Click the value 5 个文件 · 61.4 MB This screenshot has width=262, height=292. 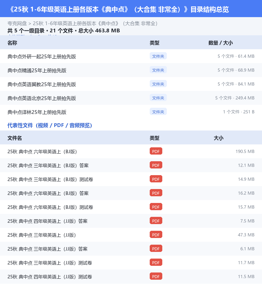[x=236, y=56]
